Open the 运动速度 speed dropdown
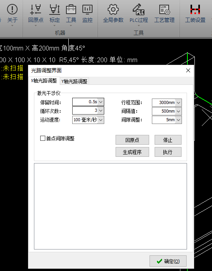Viewport: 212px width, 271px height. [101, 120]
